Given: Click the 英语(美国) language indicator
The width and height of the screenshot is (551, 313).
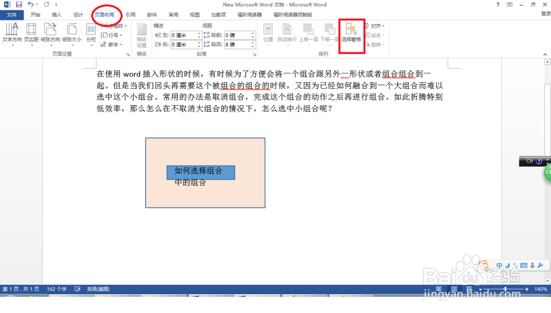Looking at the screenshot, I should click(99, 289).
